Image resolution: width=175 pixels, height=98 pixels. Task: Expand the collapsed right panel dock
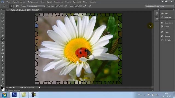click(174, 10)
